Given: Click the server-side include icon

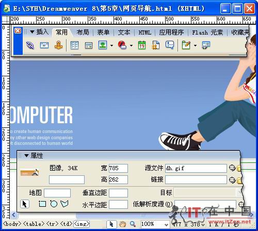Looking at the screenshot, I should (155, 45).
